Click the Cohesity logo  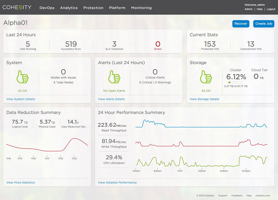point(17,8)
